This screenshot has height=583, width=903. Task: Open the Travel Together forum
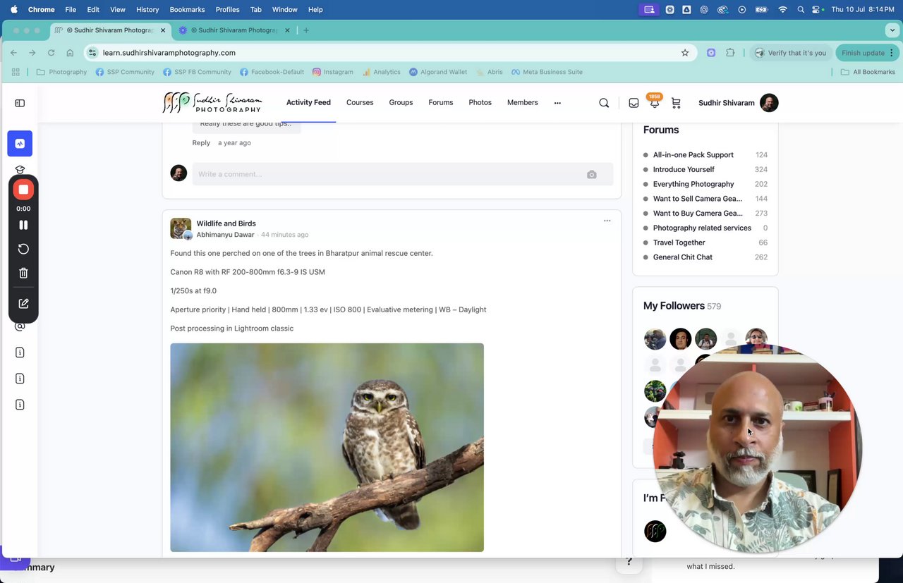[x=679, y=243]
